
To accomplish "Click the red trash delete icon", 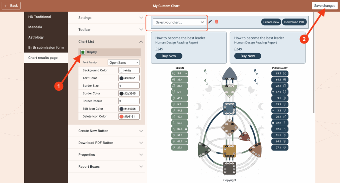I will pyautogui.click(x=216, y=22).
